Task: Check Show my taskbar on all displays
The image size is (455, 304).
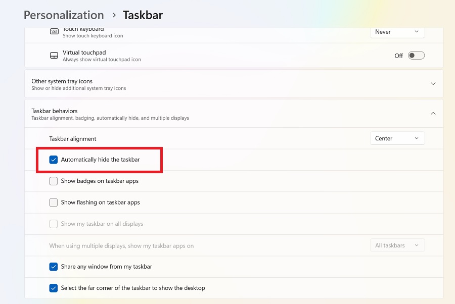Action: [53, 224]
